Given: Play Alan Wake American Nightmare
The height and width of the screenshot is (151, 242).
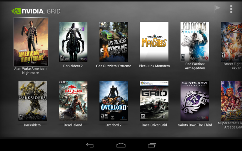Looking at the screenshot, I should point(31,42).
